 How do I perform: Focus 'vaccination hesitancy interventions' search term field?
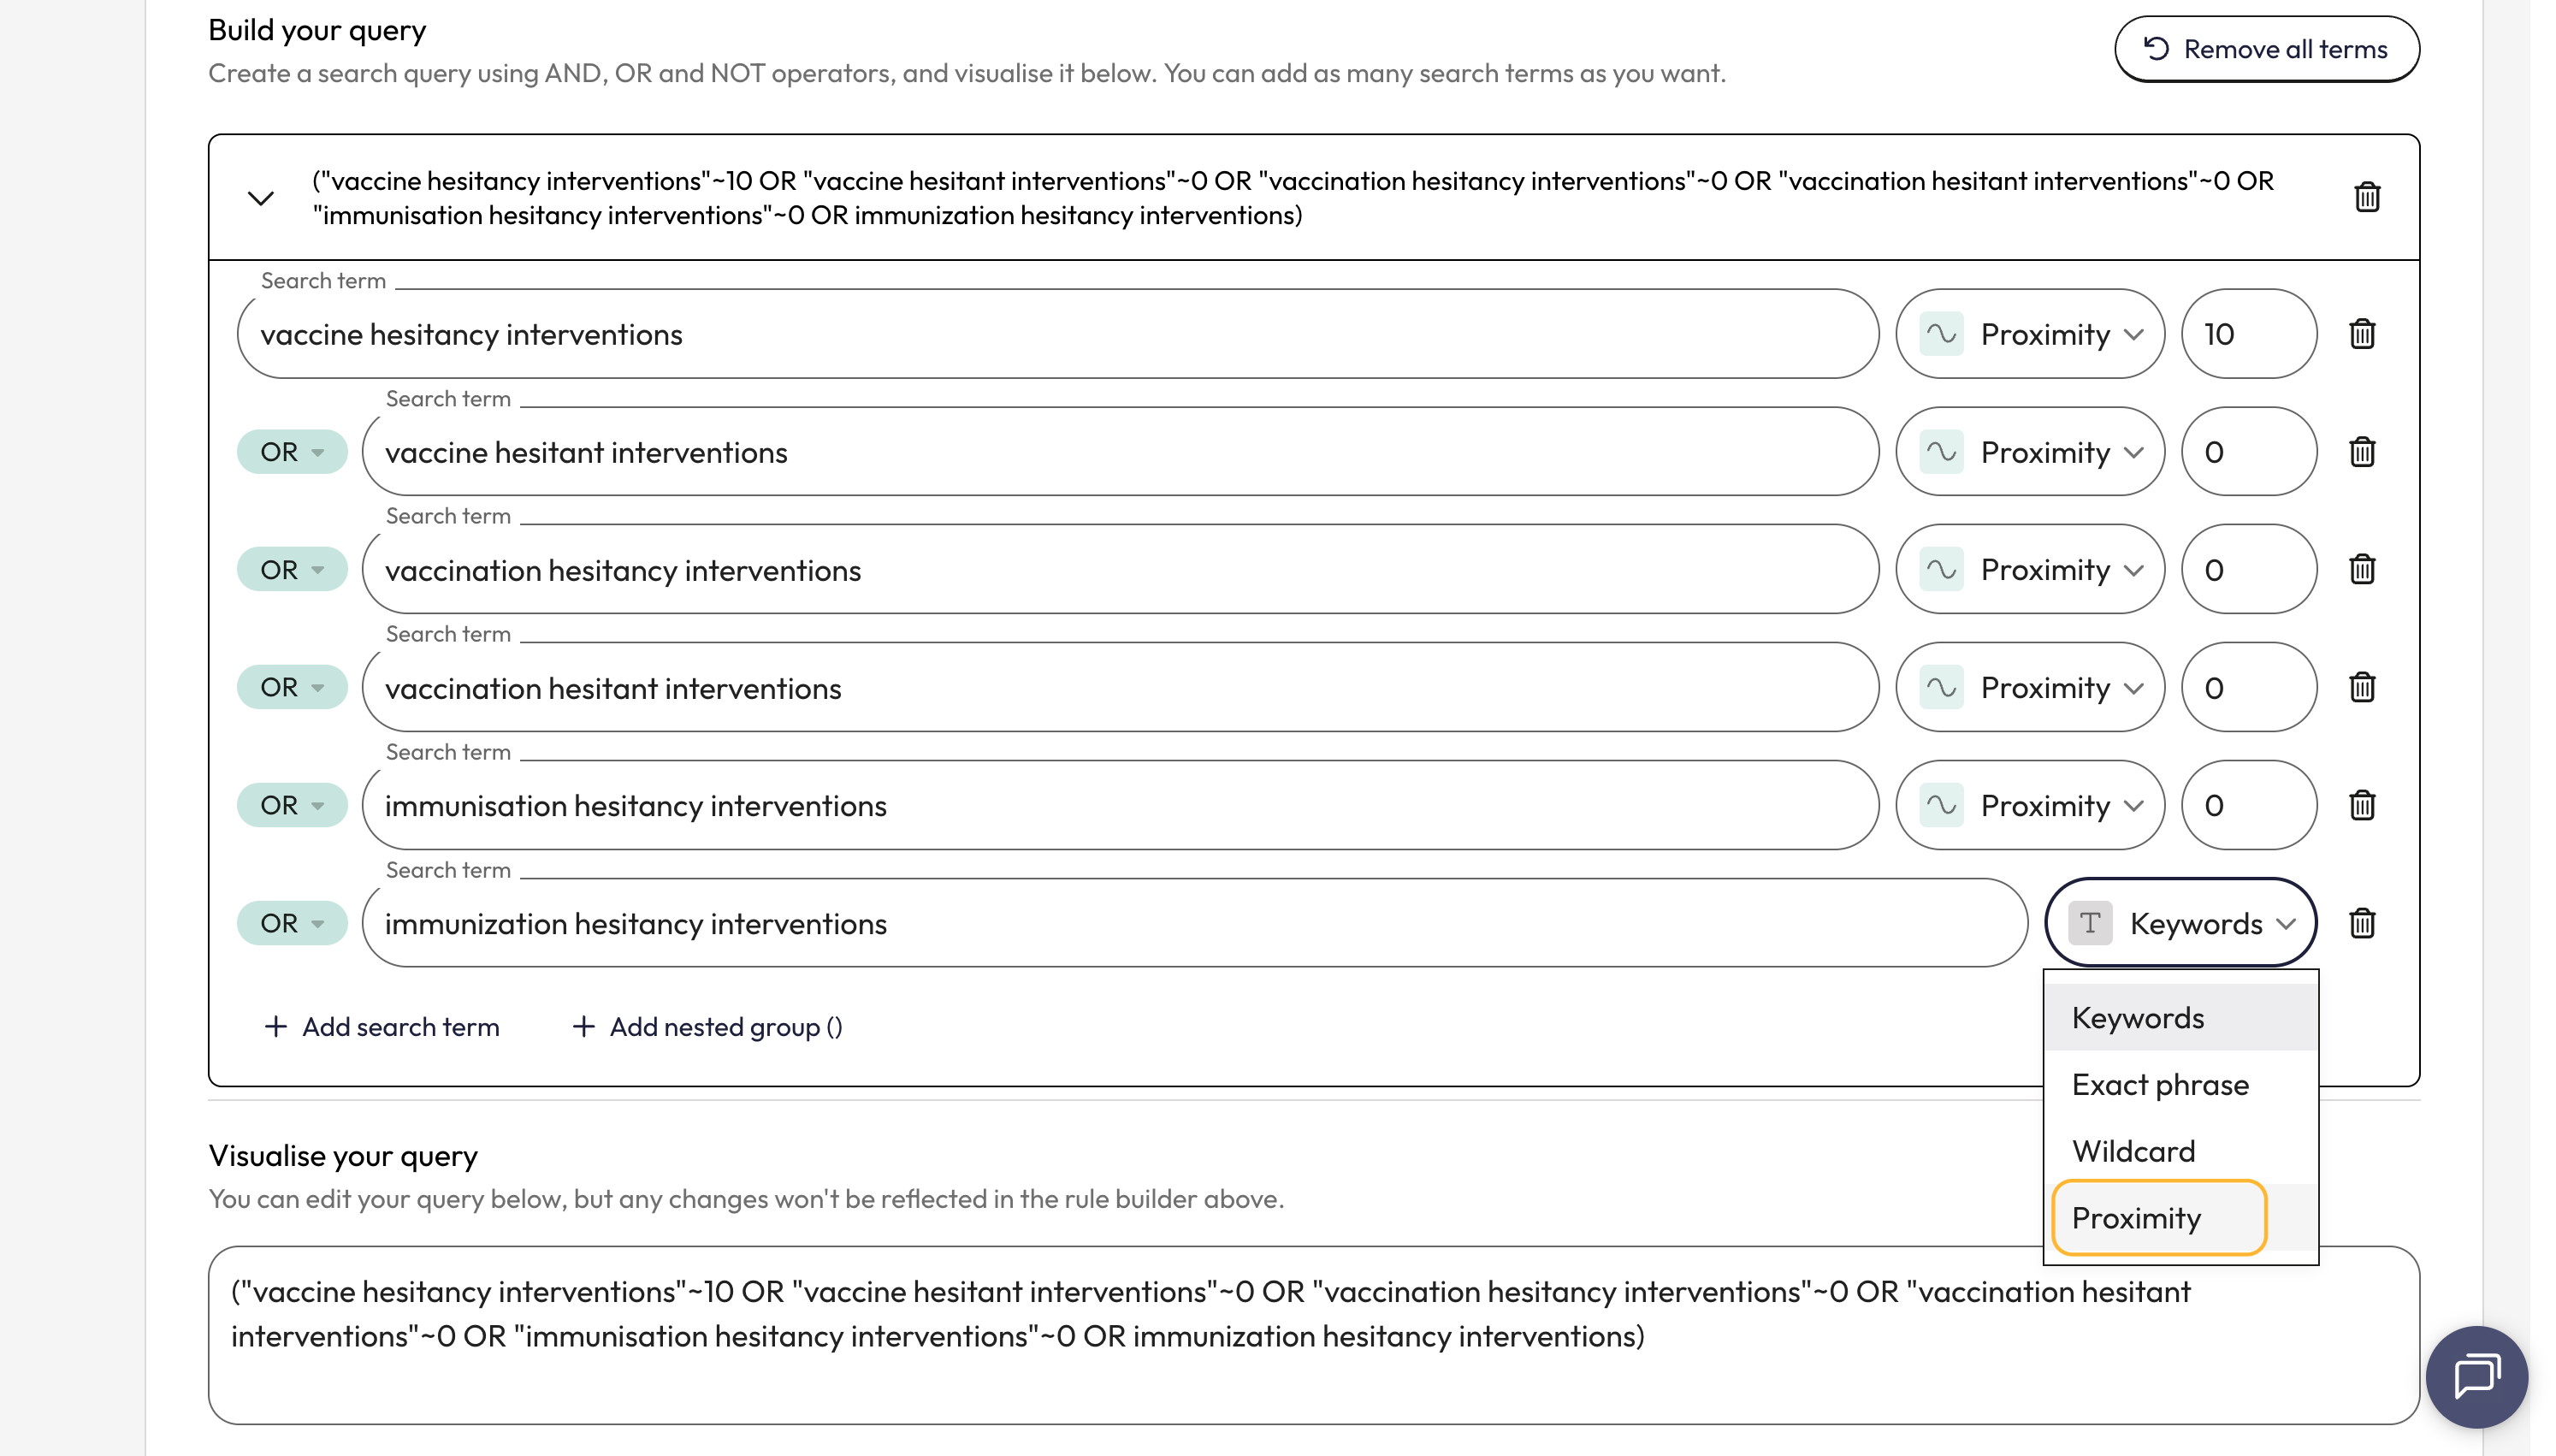pos(1121,570)
